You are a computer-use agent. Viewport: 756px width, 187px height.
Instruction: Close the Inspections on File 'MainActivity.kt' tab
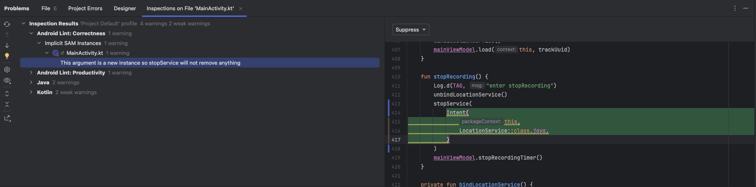tap(241, 9)
